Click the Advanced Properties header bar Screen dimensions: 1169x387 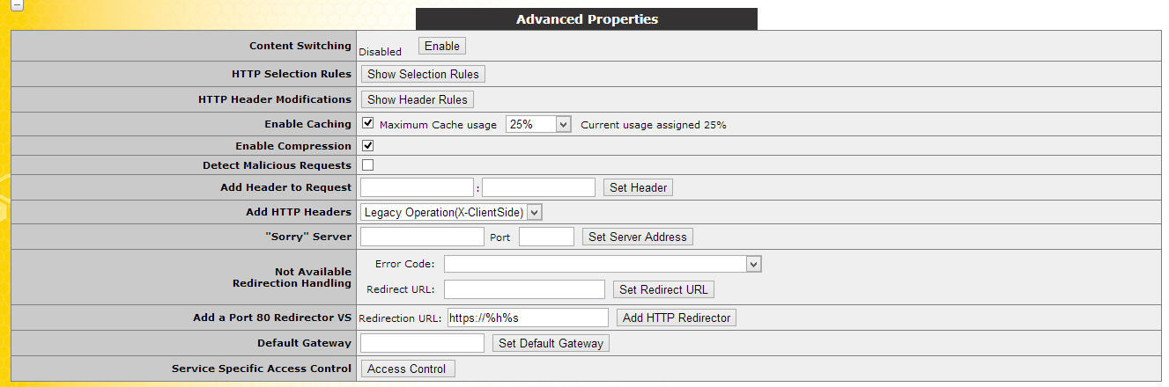tap(587, 19)
